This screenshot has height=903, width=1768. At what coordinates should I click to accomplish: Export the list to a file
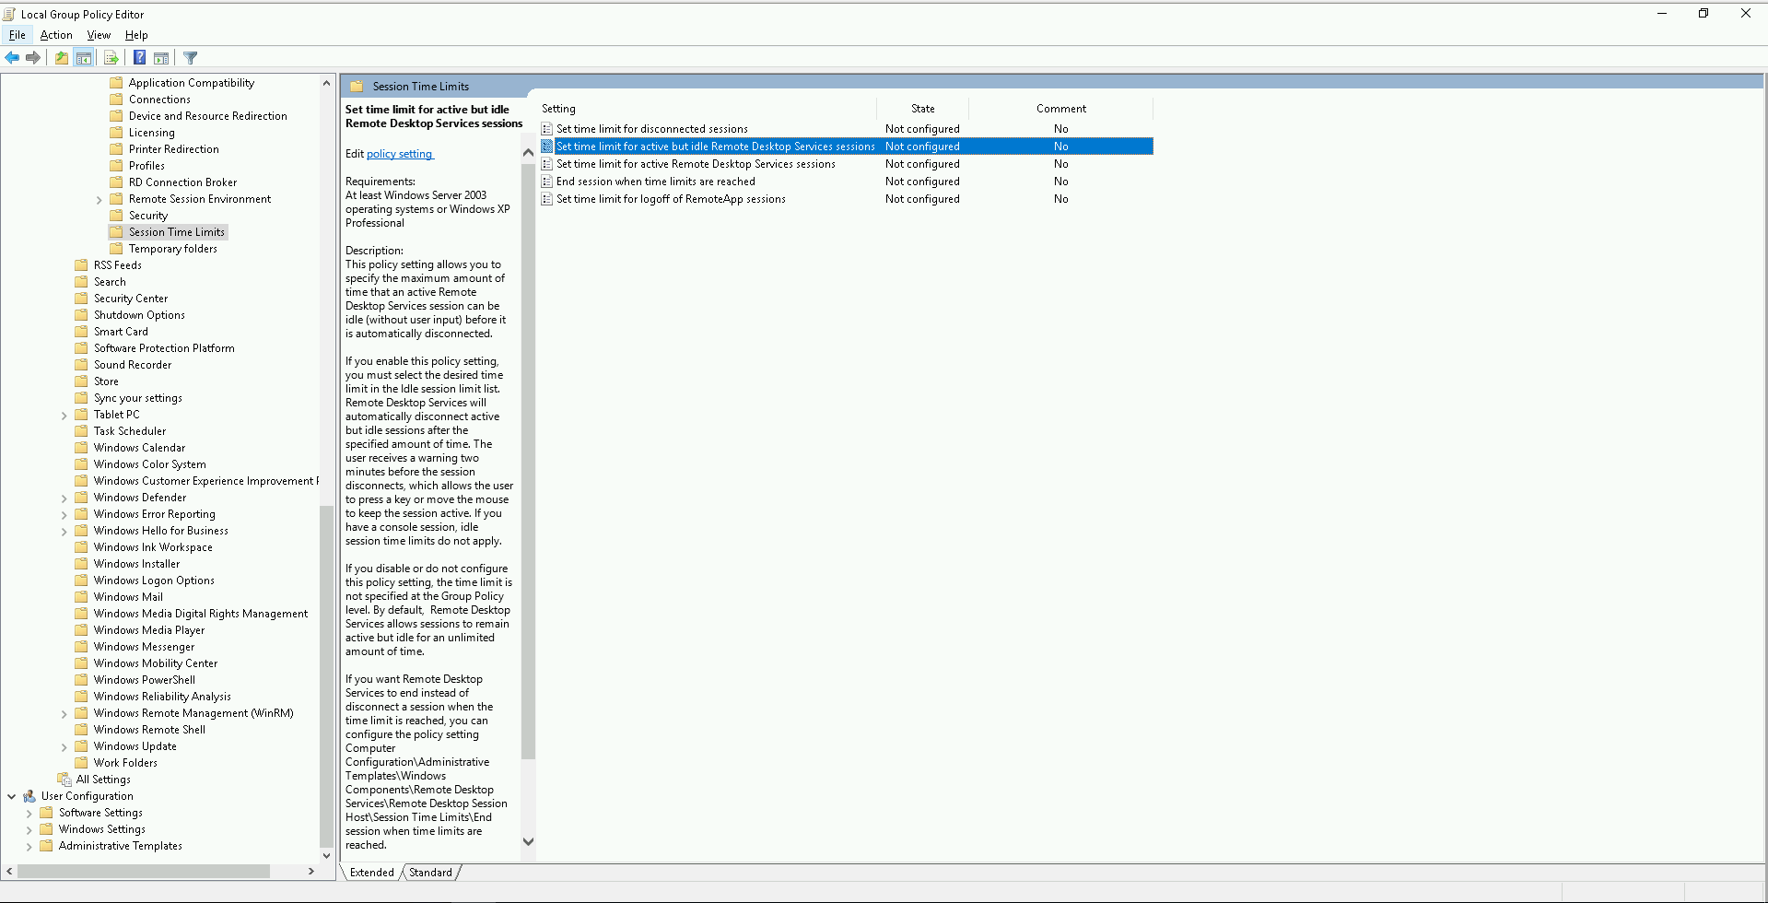tap(111, 58)
